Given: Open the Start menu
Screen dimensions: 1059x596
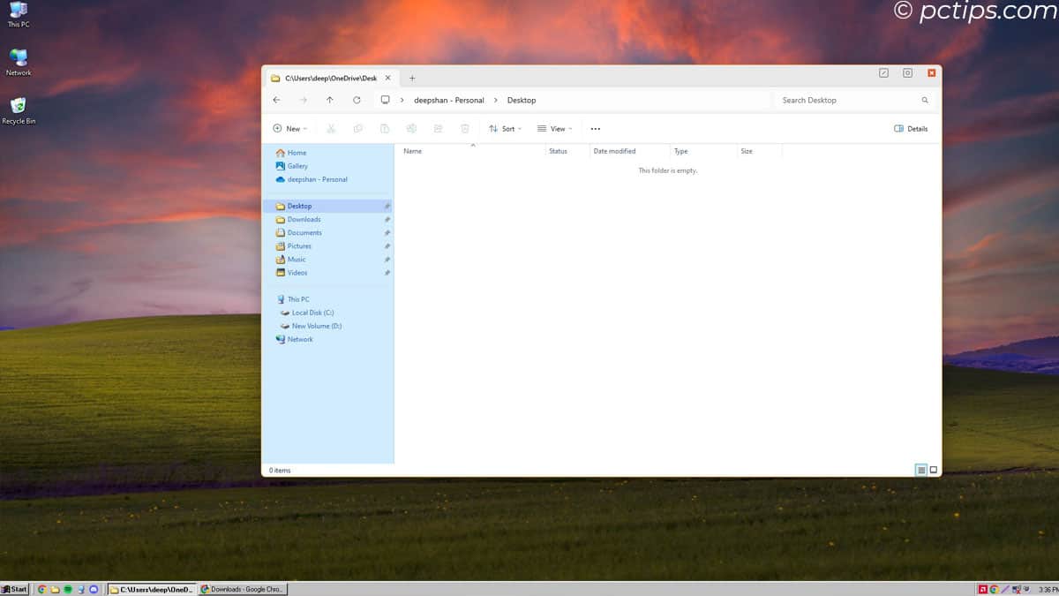Looking at the screenshot, I should pos(15,589).
